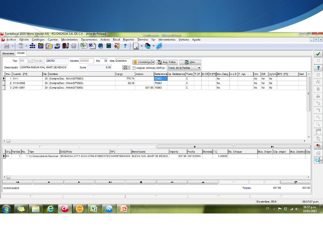Toggle Asignar último(s) UUID(s) checkbox
Image resolution: width=323 pixels, height=242 pixels.
coord(134,68)
